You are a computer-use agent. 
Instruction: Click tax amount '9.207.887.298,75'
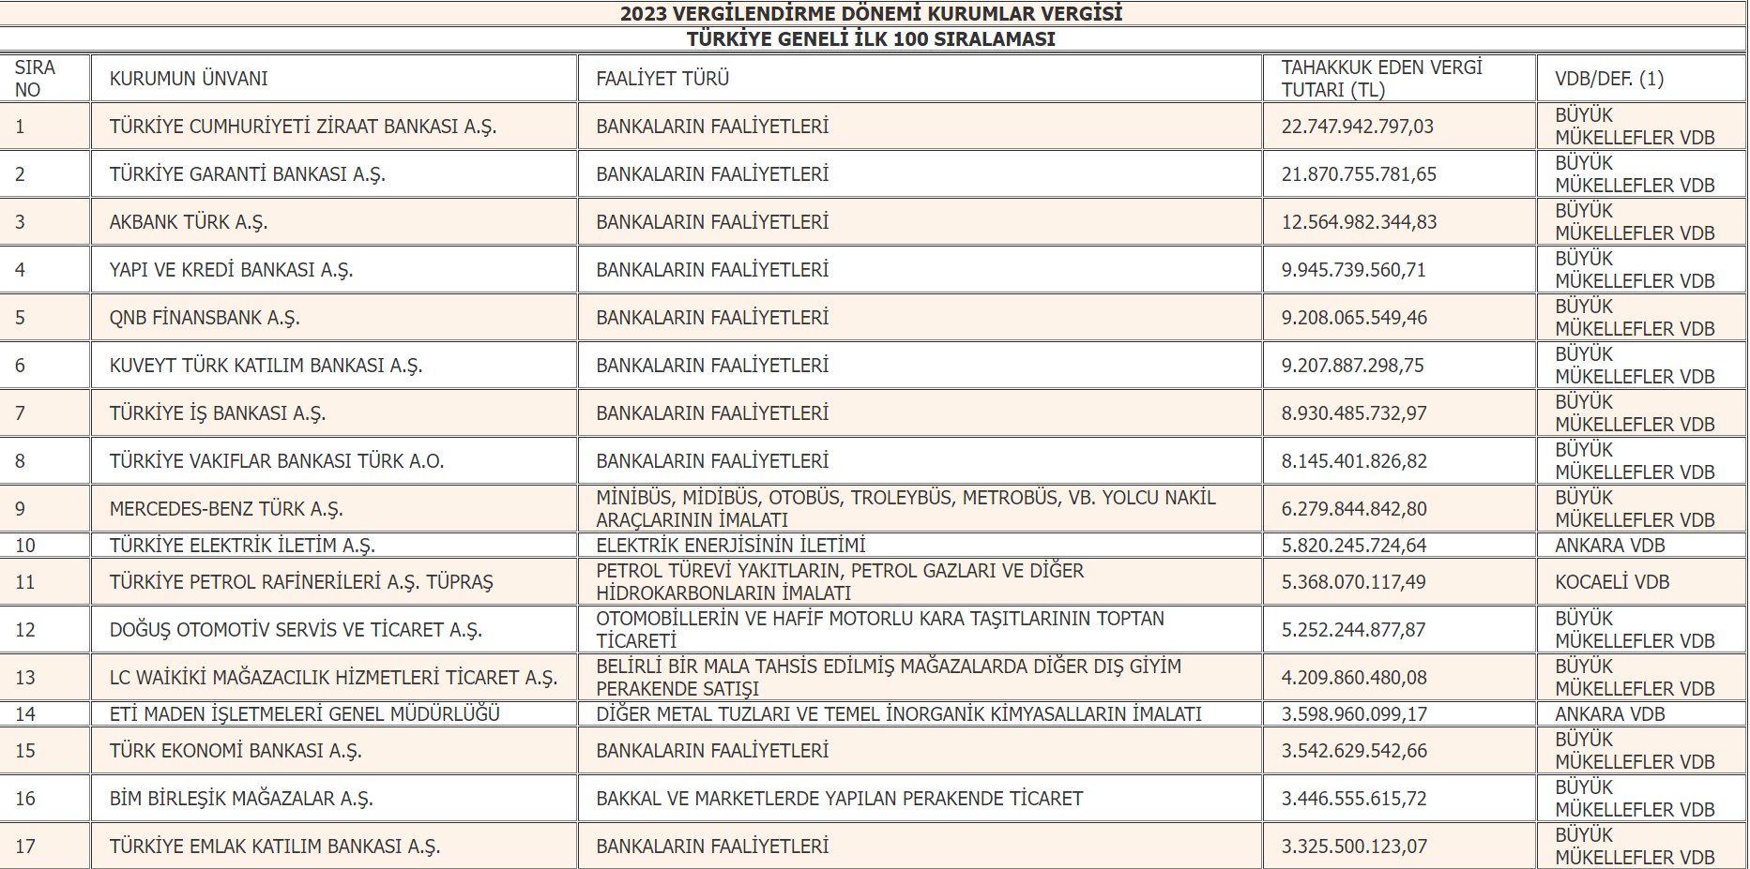1353,366
